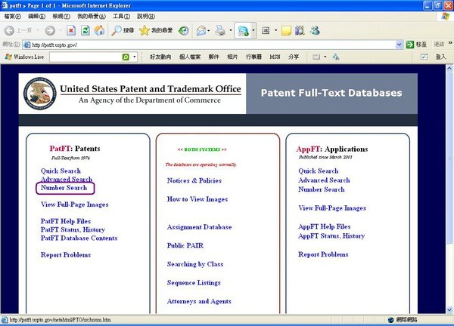This screenshot has width=454, height=326.
Task: Launch Messenger via the people icon
Action: tap(315, 30)
